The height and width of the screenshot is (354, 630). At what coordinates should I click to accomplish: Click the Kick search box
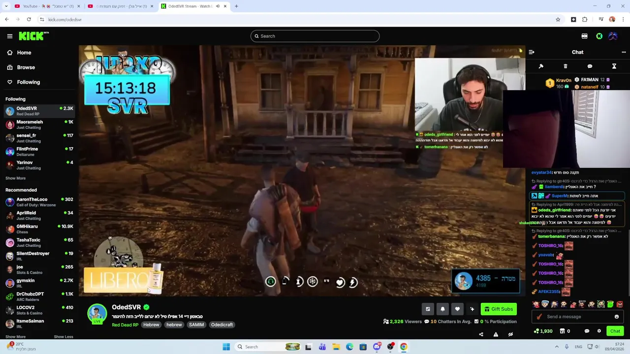[315, 36]
